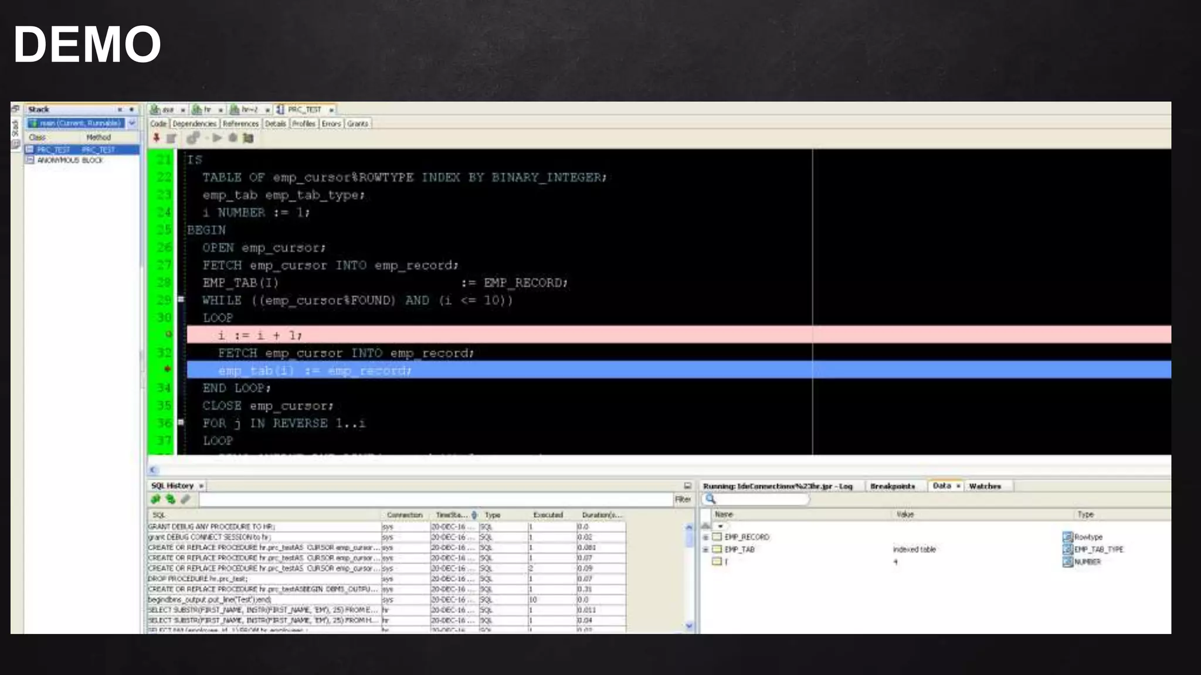Viewport: 1201px width, 675px height.
Task: Expand the EMP_RECORD node in Data panel
Action: point(706,537)
